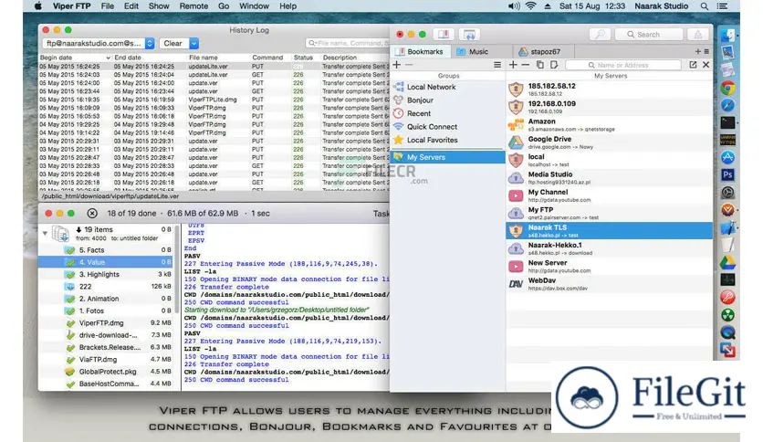Viewport: 763px width, 442px height.
Task: Select the My Servers group
Action: (448, 157)
